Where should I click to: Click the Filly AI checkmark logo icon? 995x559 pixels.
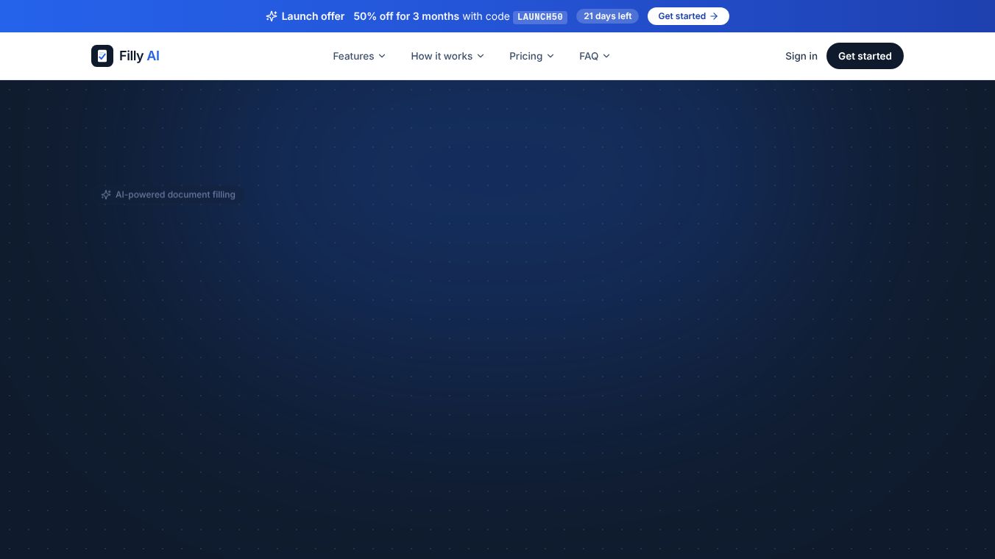coord(102,56)
